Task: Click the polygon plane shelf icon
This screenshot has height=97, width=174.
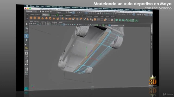Action: [x=46, y=18]
